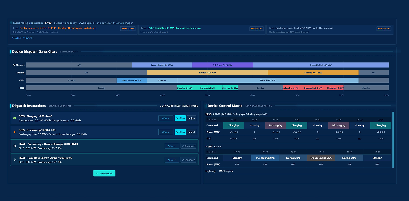The height and width of the screenshot is (201, 409).
Task: Adjust the BESS Discharging instruction
Action: tap(191, 132)
